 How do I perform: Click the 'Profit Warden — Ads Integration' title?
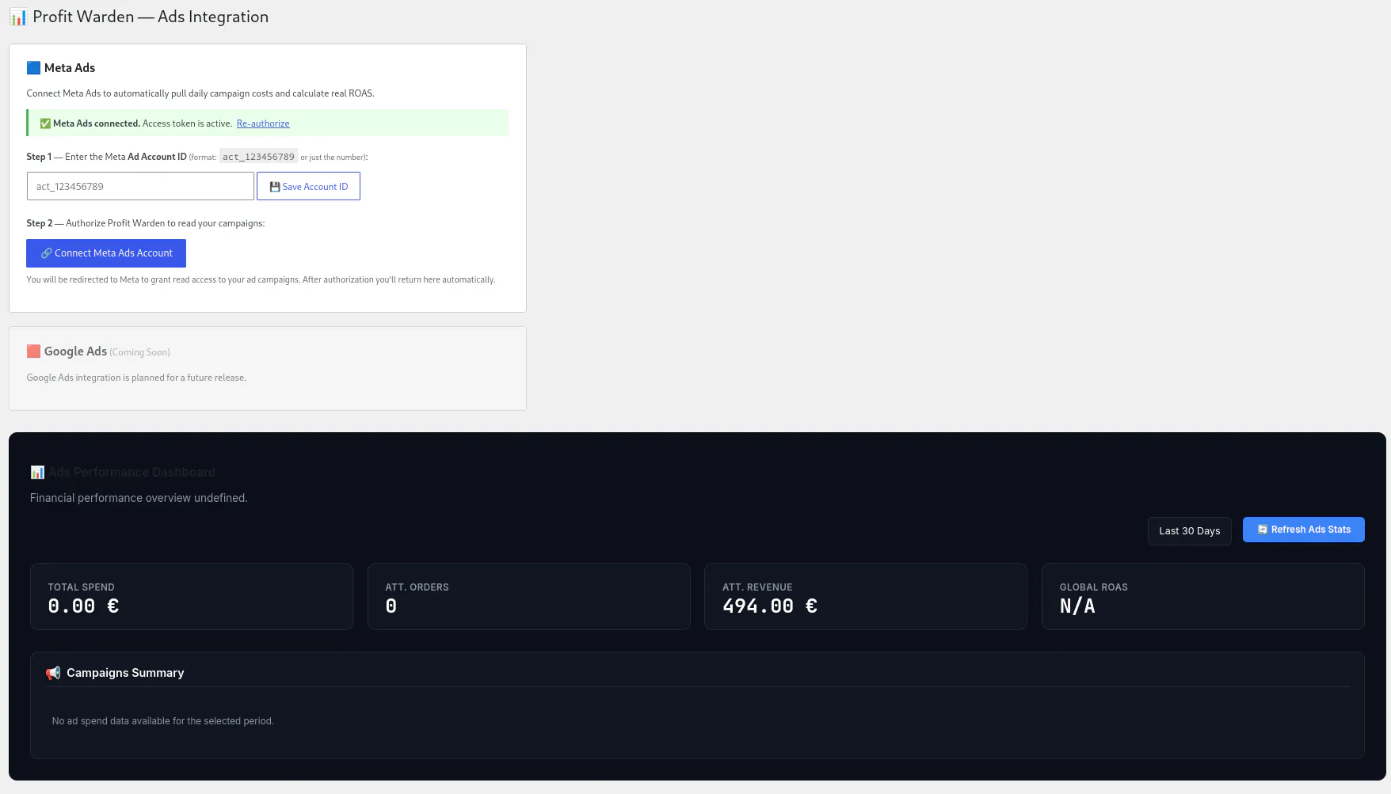tap(151, 17)
